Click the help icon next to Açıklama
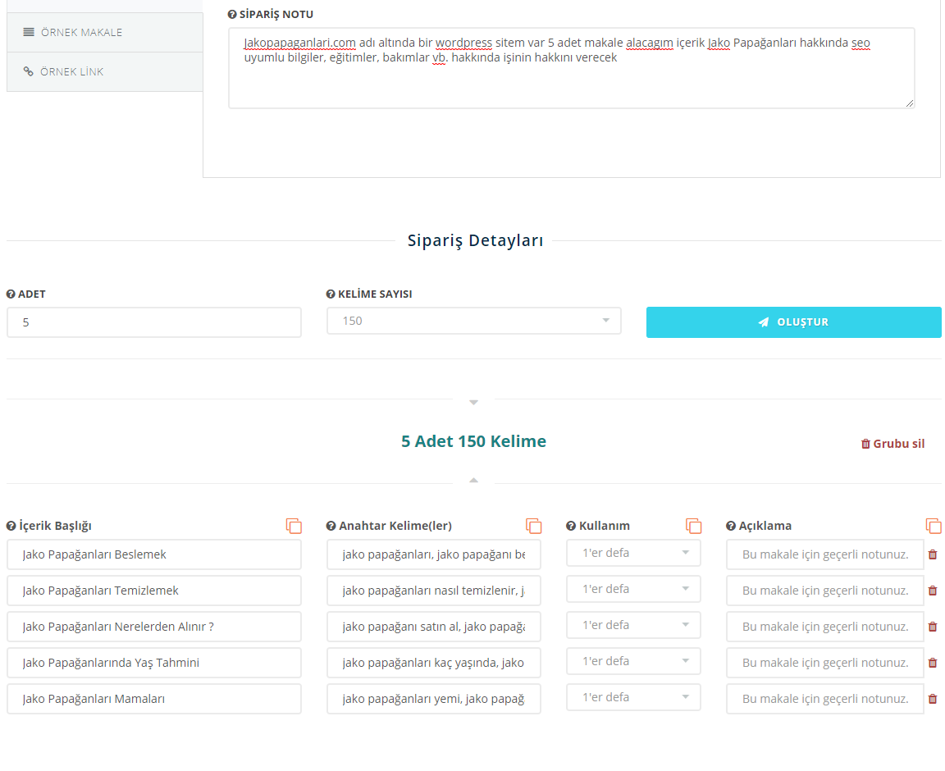945x771 pixels. coord(730,526)
